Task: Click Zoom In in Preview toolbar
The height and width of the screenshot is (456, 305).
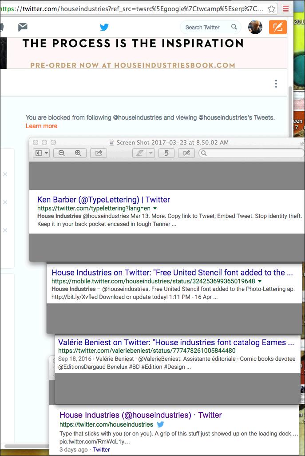Action: (78, 153)
